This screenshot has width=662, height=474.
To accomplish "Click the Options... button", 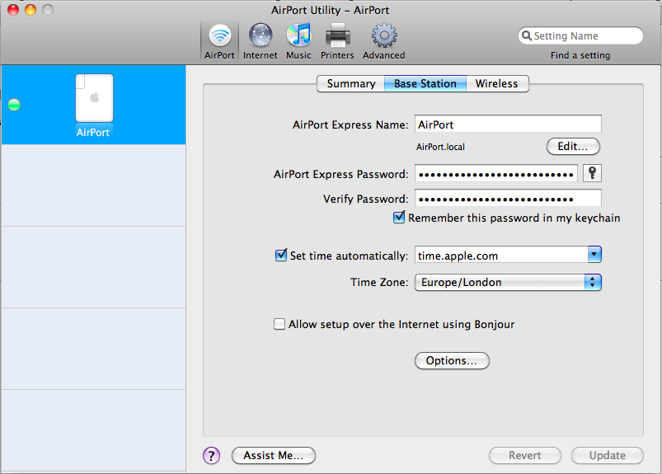I will tap(452, 361).
